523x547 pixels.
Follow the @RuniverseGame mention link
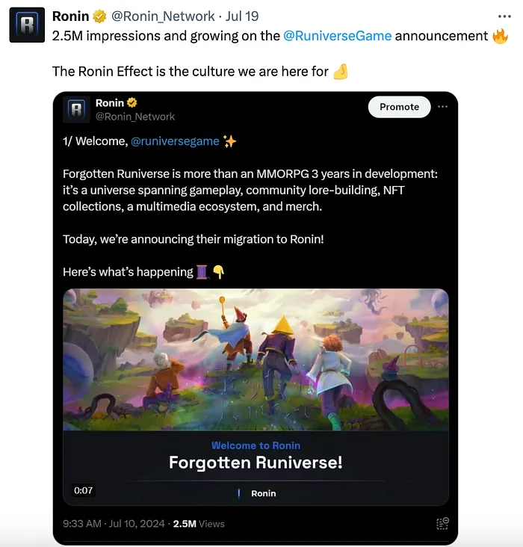(338, 36)
